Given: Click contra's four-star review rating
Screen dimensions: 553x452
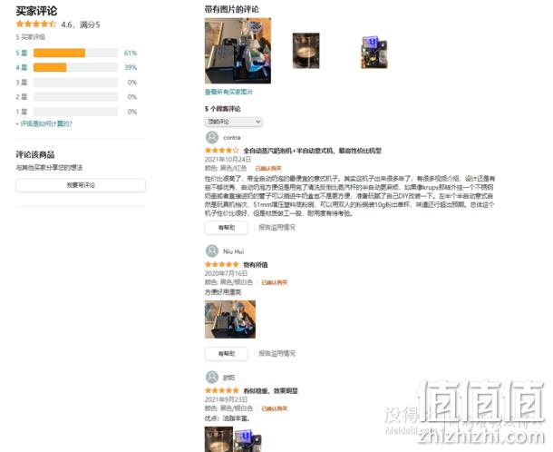Looking at the screenshot, I should 222,151.
